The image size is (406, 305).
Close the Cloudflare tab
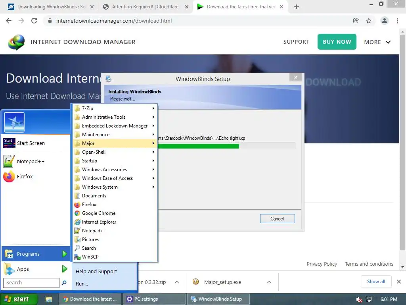pos(186,7)
